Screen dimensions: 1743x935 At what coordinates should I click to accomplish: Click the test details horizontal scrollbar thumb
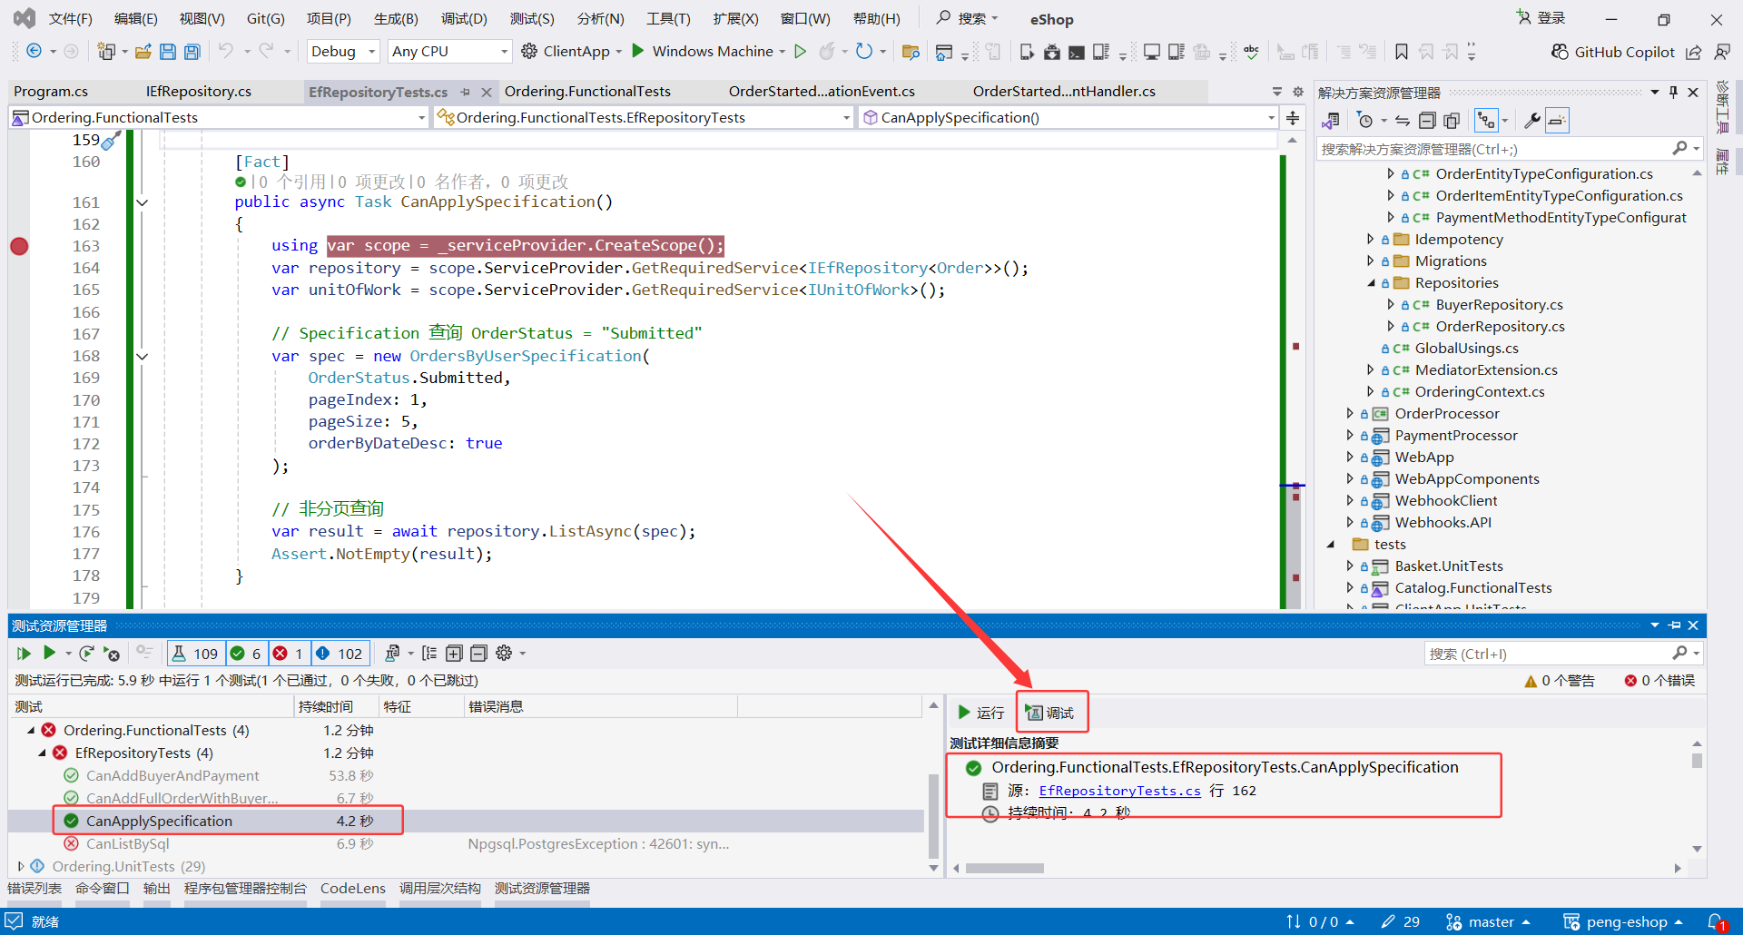click(x=1004, y=868)
